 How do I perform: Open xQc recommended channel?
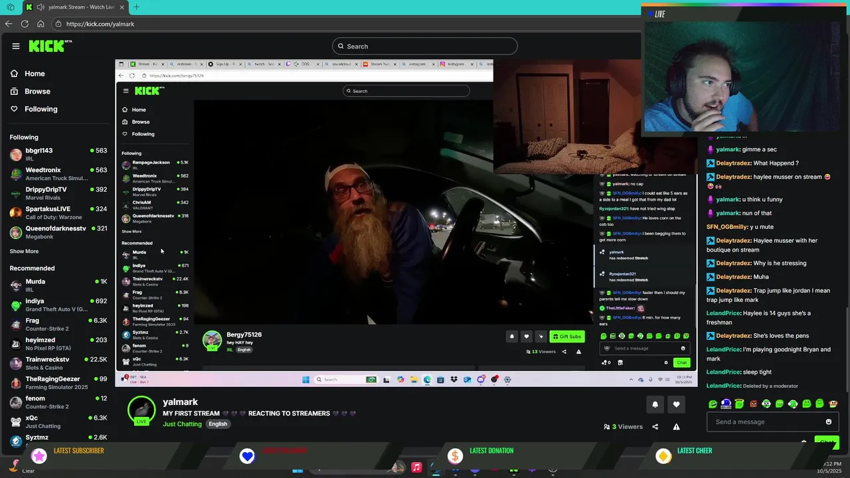pyautogui.click(x=58, y=422)
